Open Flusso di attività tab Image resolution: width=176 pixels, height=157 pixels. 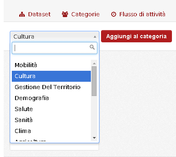point(138,14)
